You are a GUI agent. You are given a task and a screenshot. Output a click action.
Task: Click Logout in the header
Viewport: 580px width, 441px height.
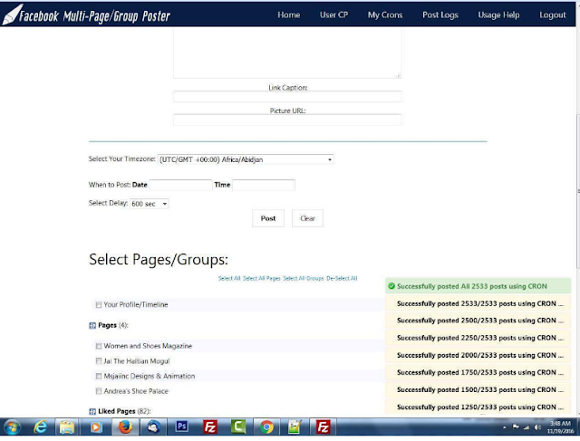tap(553, 14)
